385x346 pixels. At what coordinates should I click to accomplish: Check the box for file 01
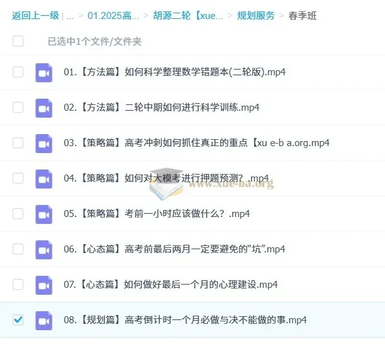18,72
